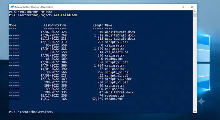Select WebsiteDraft.docx with length 1,518
The height and width of the screenshot is (120, 220).
click(x=120, y=35)
